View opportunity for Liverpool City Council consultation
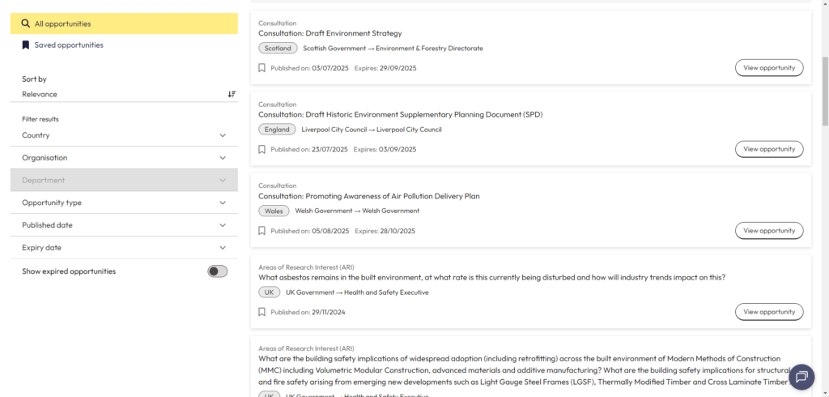The width and height of the screenshot is (829, 397). [768, 149]
